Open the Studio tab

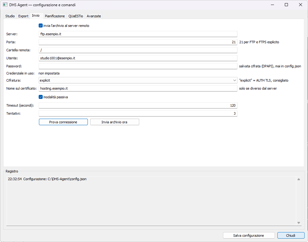coord(10,16)
